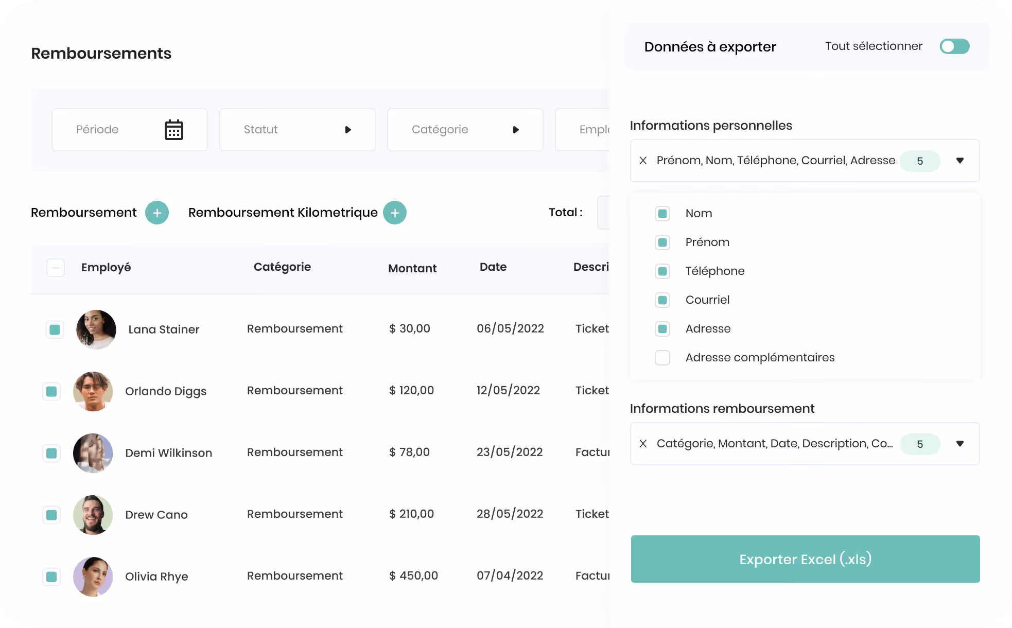The width and height of the screenshot is (1012, 628).
Task: Clear the Informations personnelles selection X
Action: (643, 161)
